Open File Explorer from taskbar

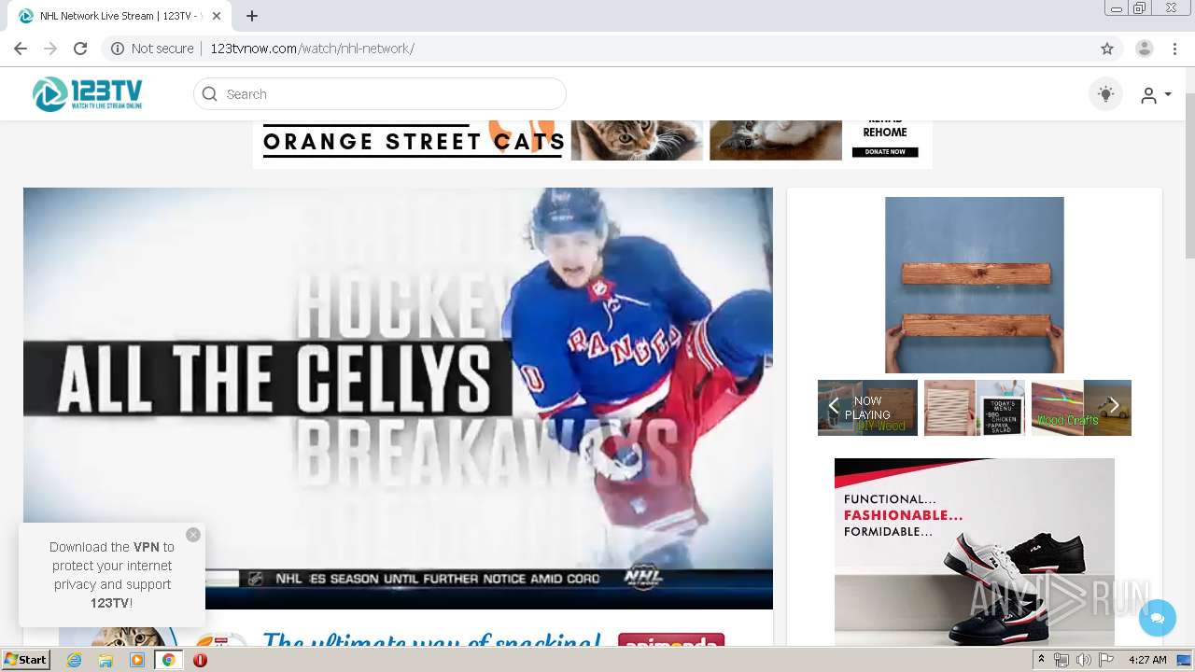pyautogui.click(x=105, y=660)
